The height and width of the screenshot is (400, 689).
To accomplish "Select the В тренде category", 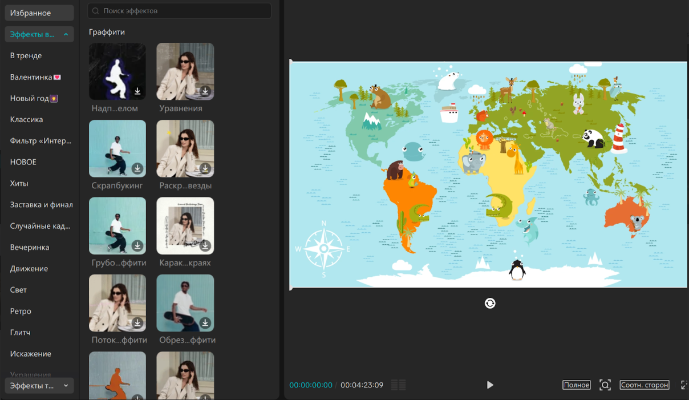I will coord(26,56).
